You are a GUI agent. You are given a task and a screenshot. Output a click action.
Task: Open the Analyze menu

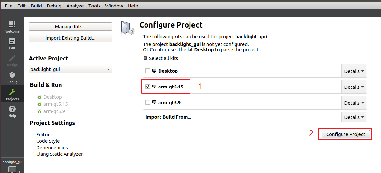coord(75,6)
